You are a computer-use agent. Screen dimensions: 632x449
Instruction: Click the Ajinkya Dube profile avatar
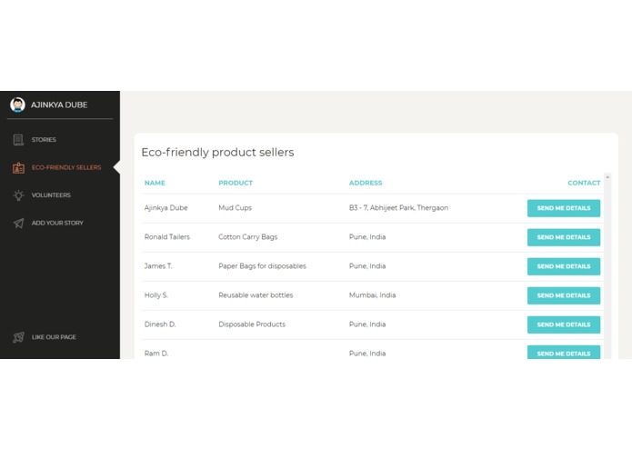click(17, 105)
